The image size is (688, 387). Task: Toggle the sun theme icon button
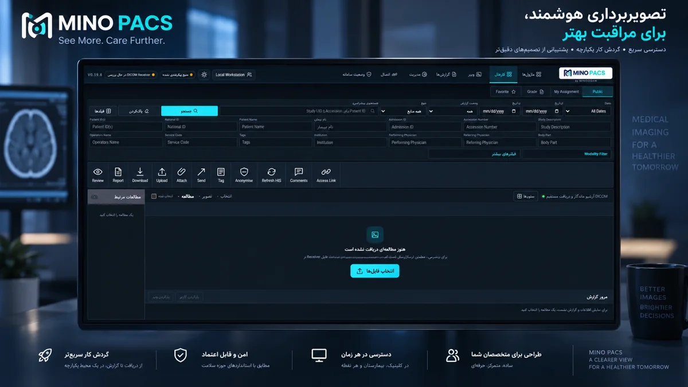coord(204,75)
